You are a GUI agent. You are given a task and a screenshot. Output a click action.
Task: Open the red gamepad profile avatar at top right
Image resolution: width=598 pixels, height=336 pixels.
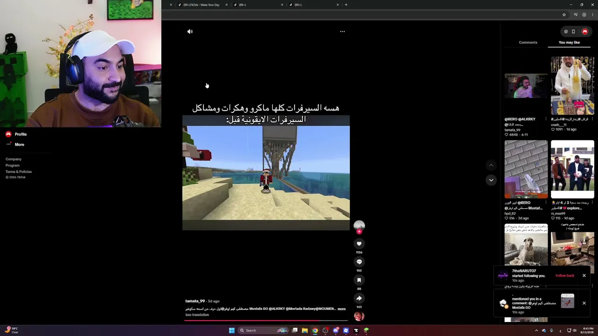coord(584,32)
